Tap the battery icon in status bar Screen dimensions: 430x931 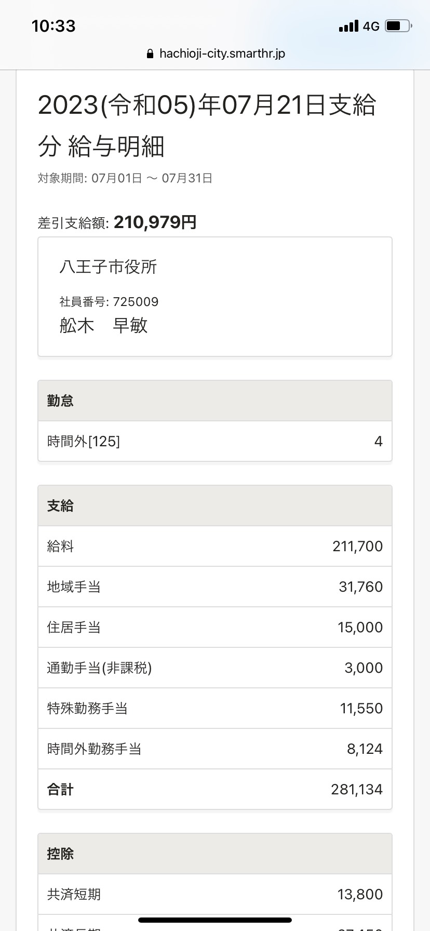399,26
